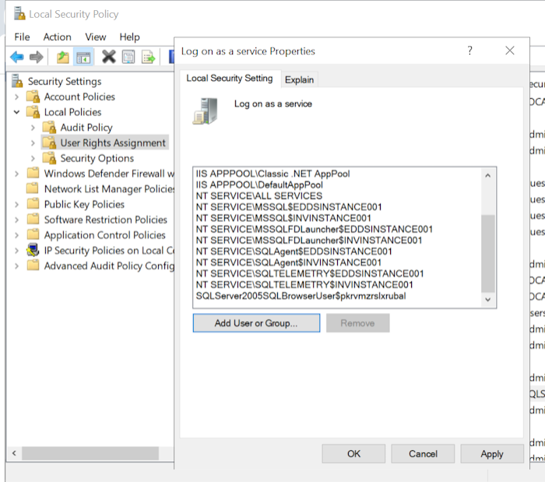
Task: Click the server icon beside Log on as a service
Action: 206,111
